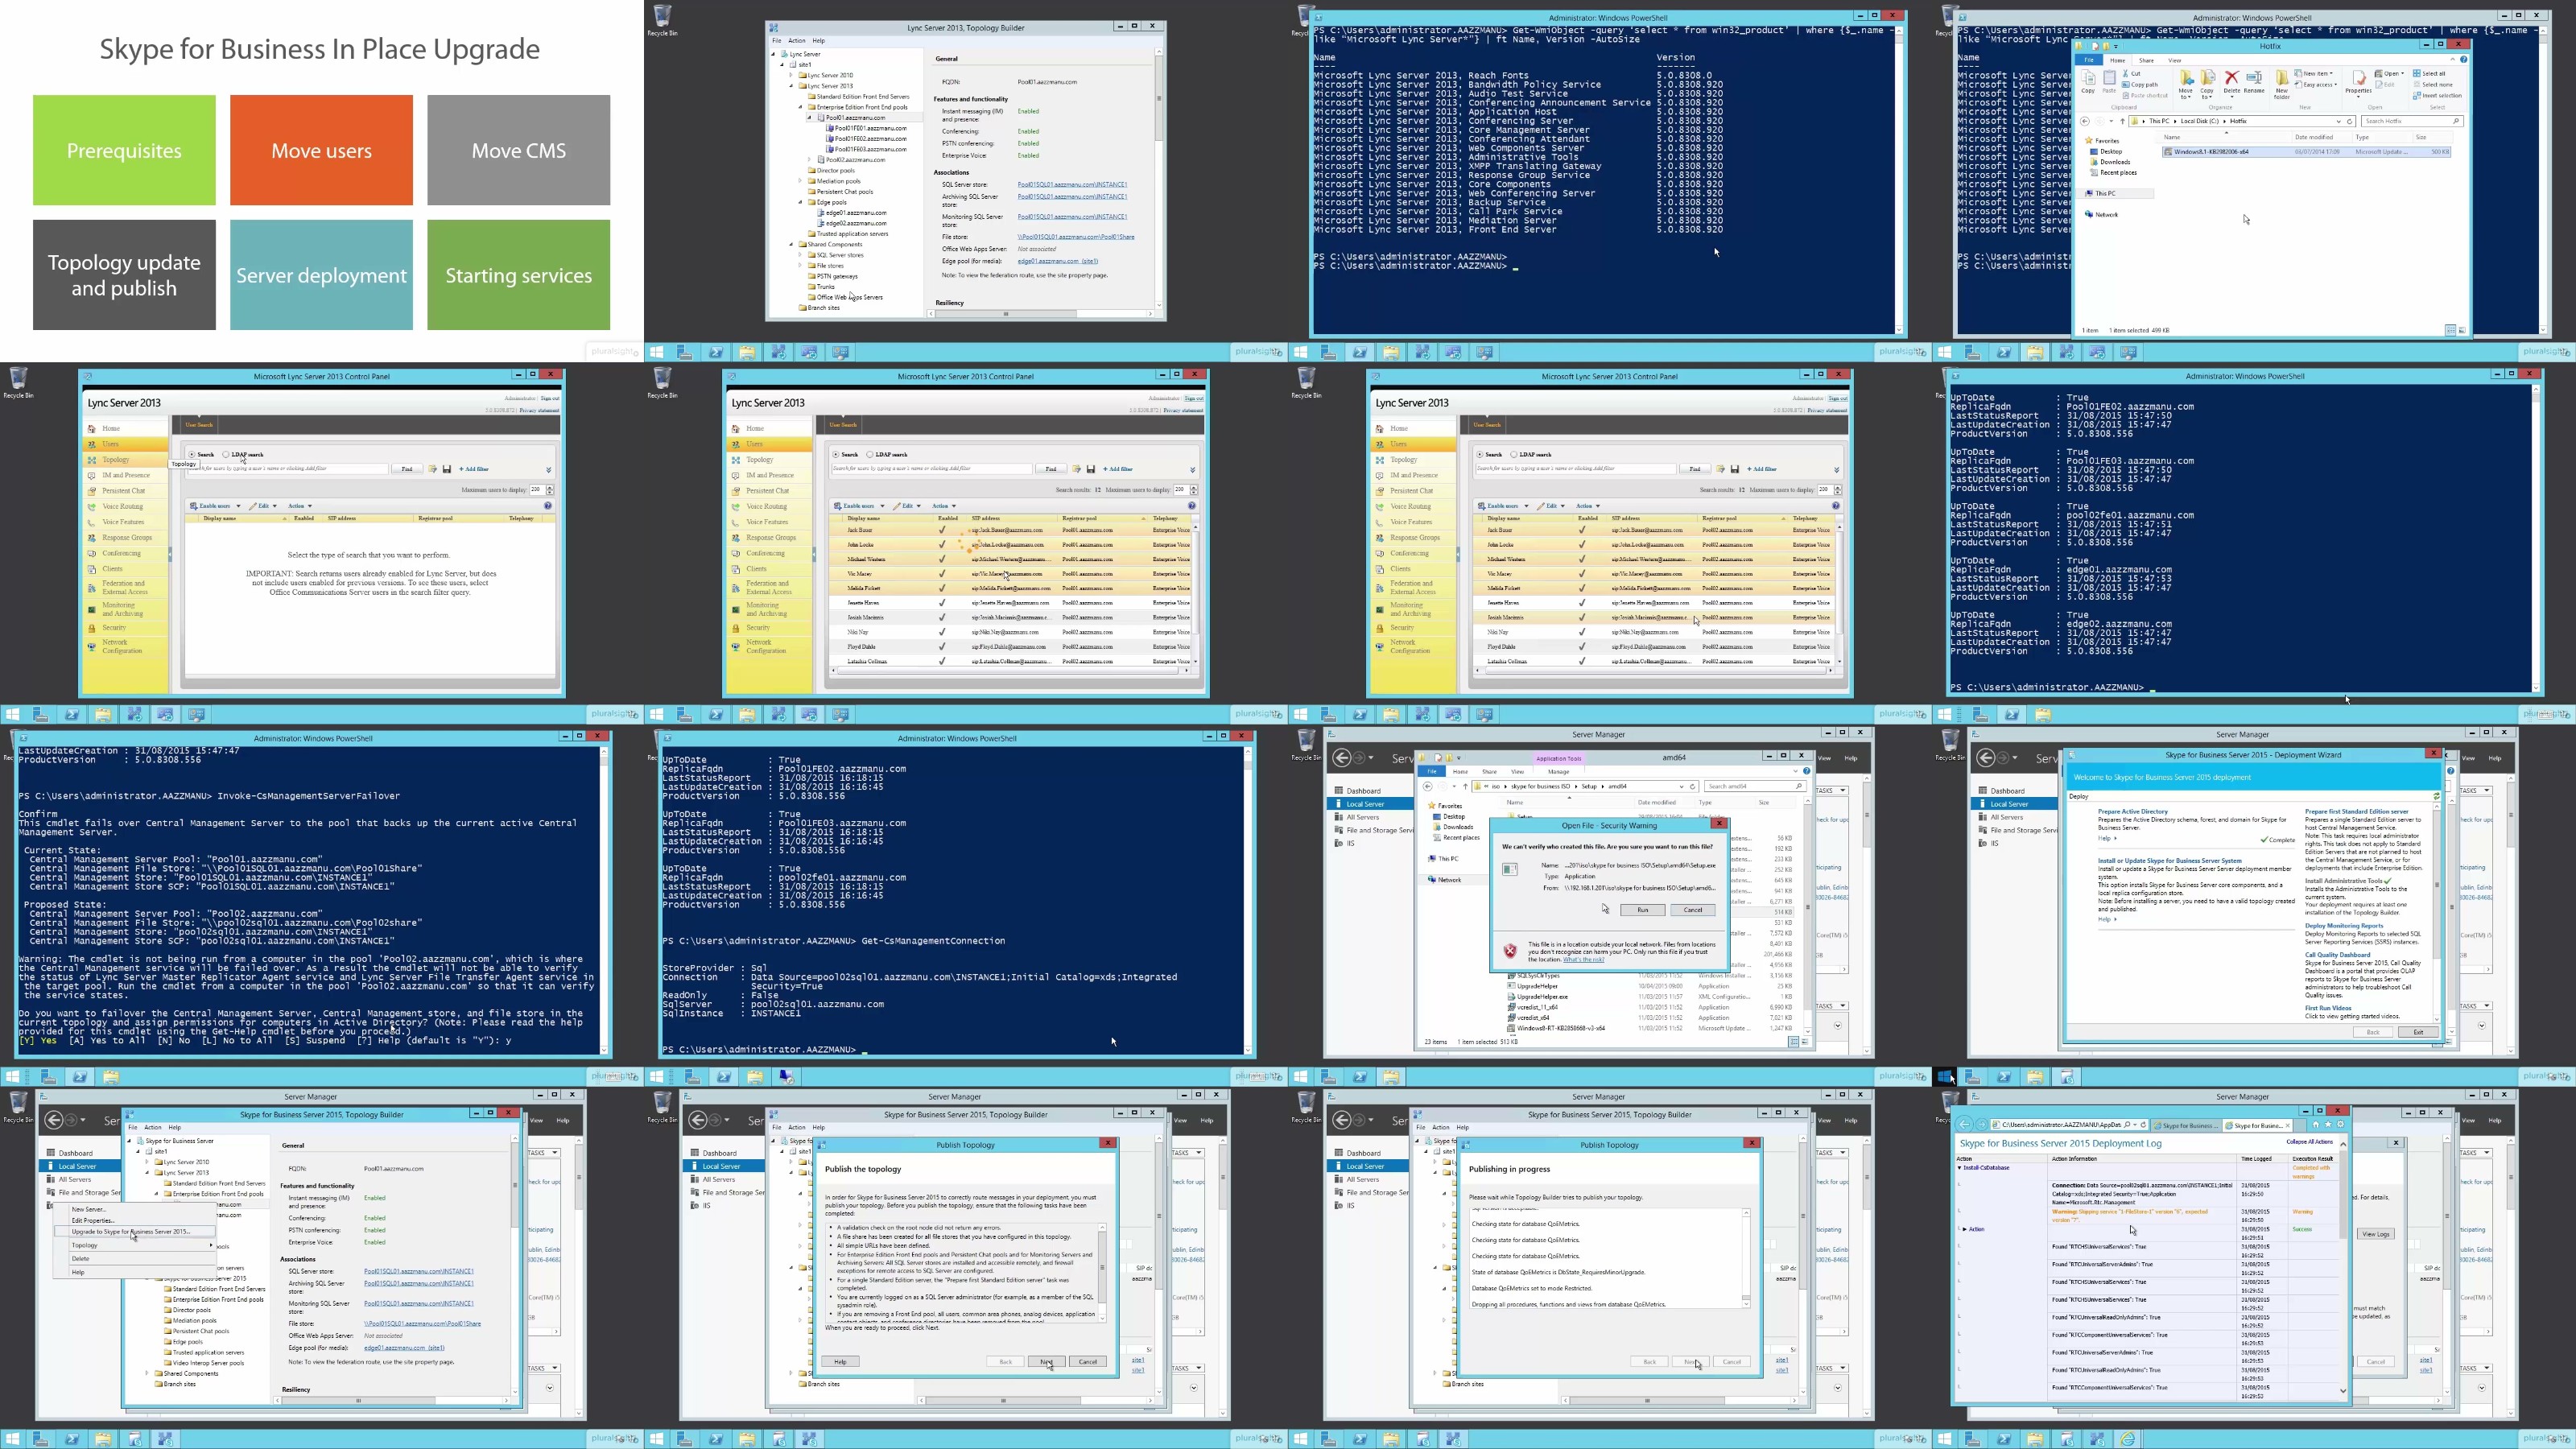
Task: Click the highlighted dark Start button on taskbar
Action: pos(1944,1077)
